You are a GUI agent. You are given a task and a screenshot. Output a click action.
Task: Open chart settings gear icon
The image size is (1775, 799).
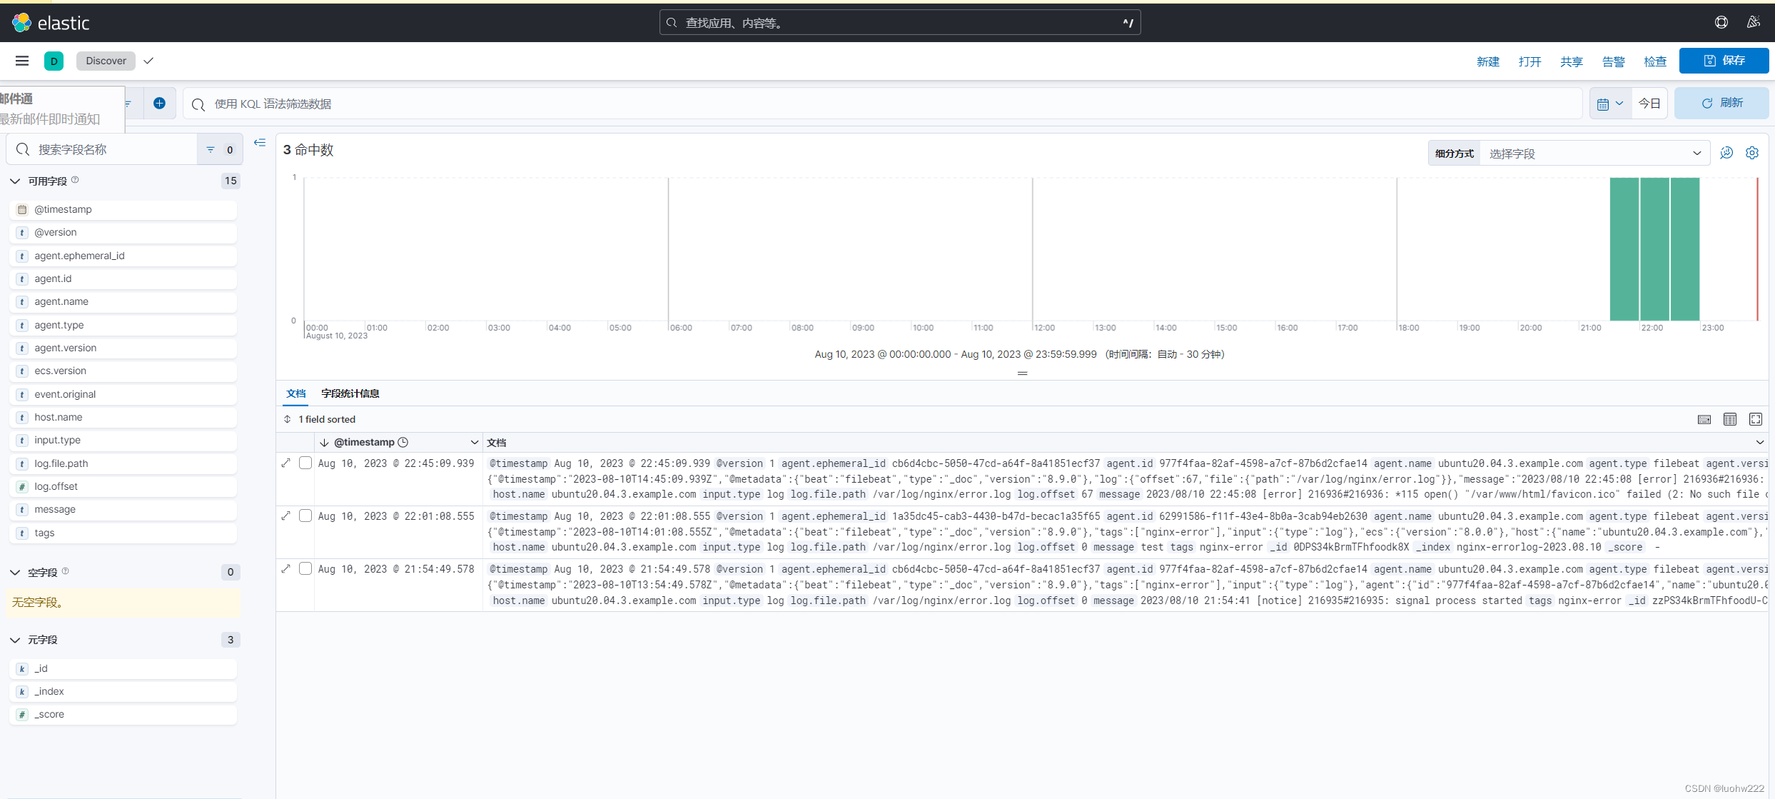pyautogui.click(x=1752, y=153)
